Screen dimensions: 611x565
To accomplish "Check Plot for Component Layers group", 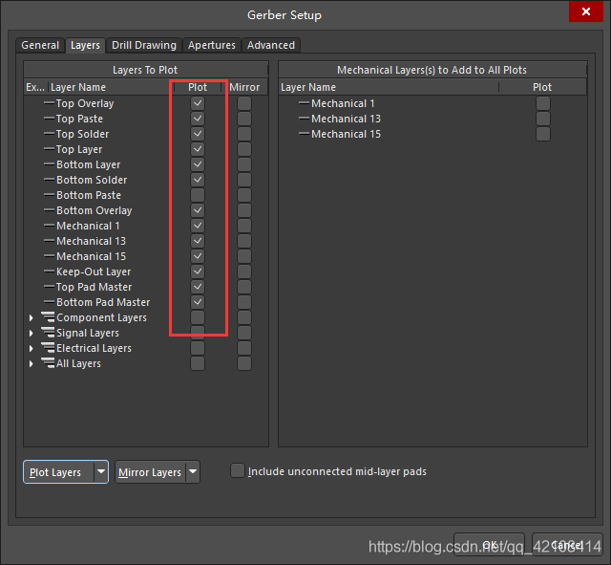I will pyautogui.click(x=198, y=317).
